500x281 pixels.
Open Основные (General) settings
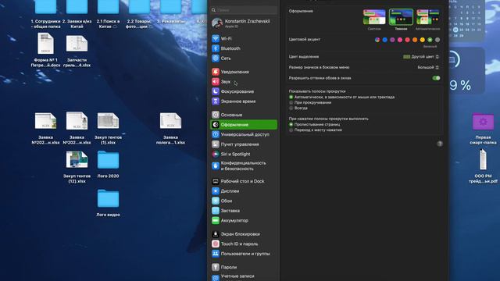244,115
